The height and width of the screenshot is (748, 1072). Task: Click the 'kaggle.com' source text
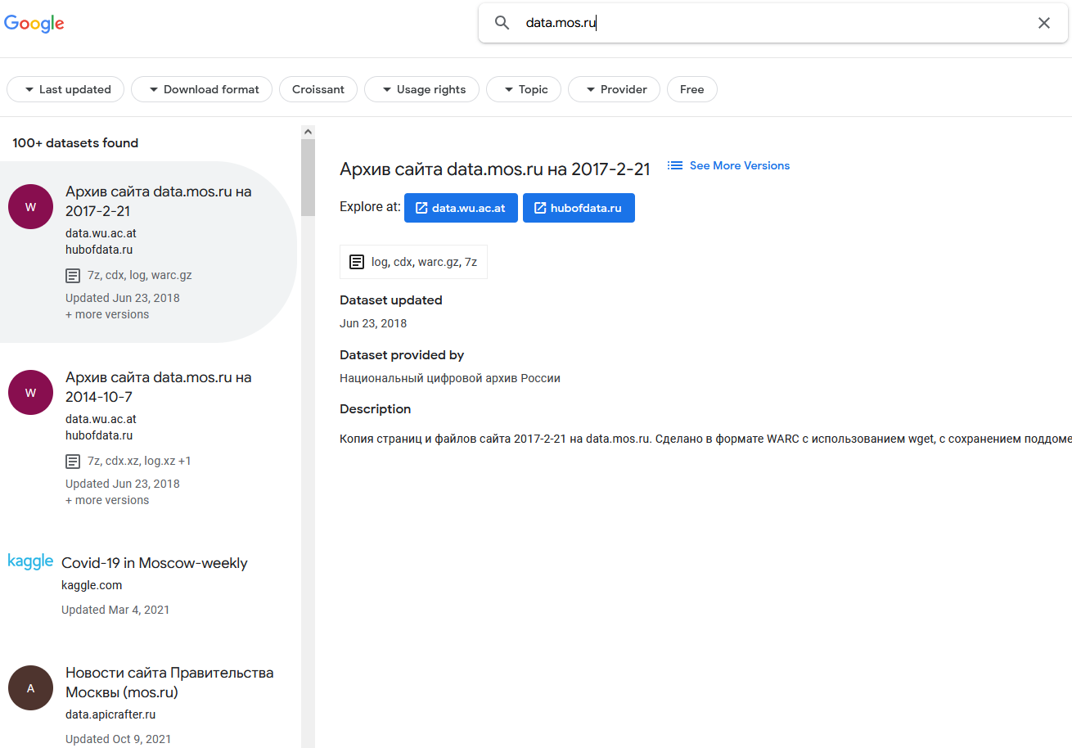point(92,585)
